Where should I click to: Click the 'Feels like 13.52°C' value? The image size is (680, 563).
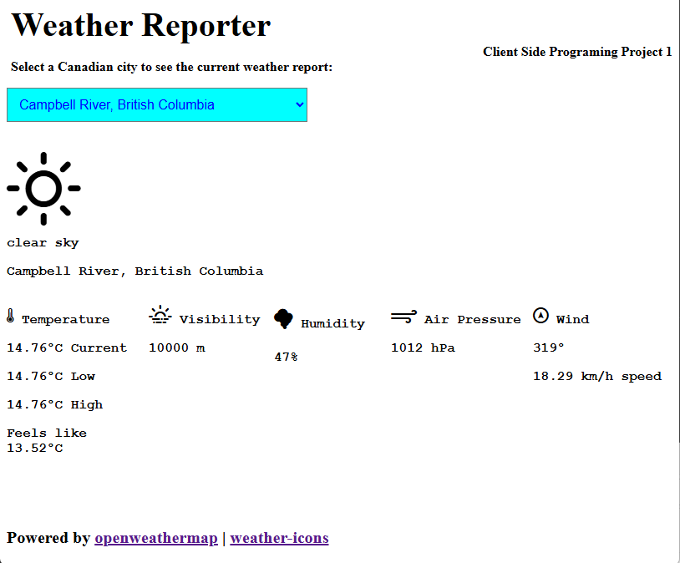[x=47, y=441]
